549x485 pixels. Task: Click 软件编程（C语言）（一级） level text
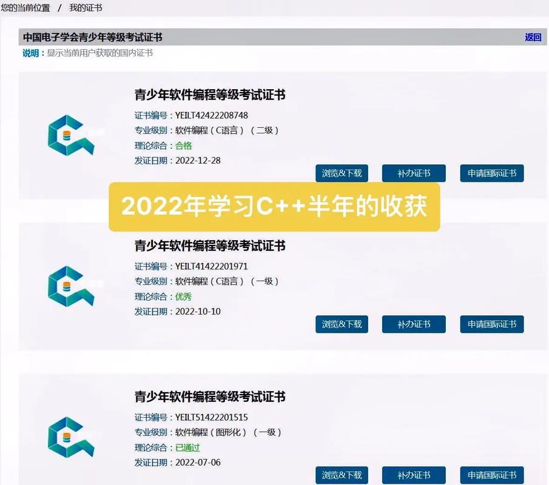pyautogui.click(x=227, y=281)
